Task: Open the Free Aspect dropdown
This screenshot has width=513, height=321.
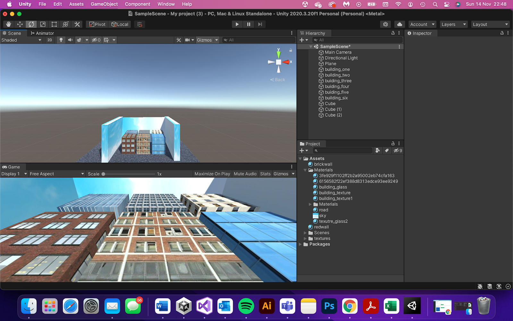Action: (57, 174)
